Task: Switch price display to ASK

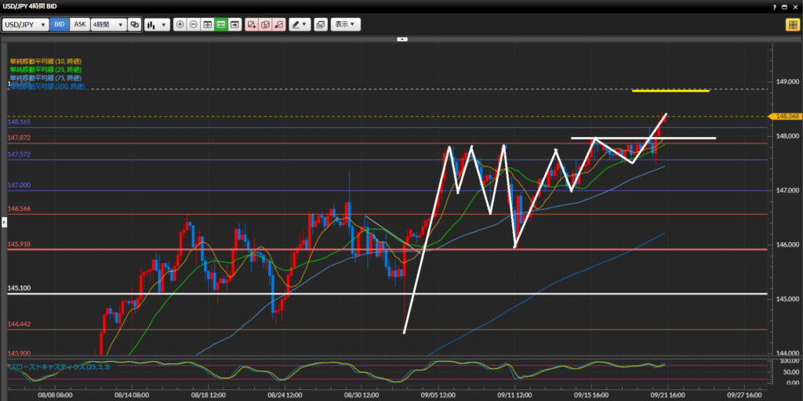Action: pos(79,24)
